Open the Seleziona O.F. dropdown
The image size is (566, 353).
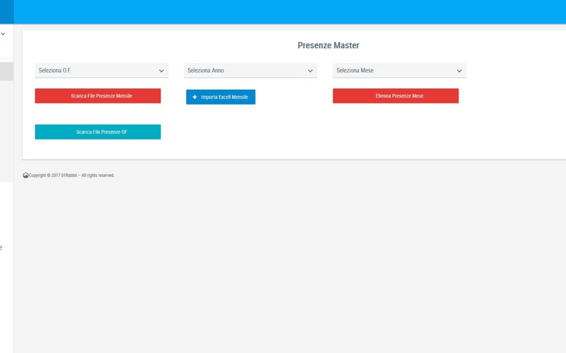point(102,71)
